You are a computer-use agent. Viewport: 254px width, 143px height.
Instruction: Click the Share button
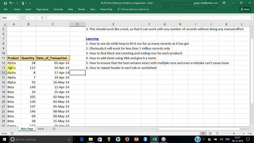click(x=245, y=9)
